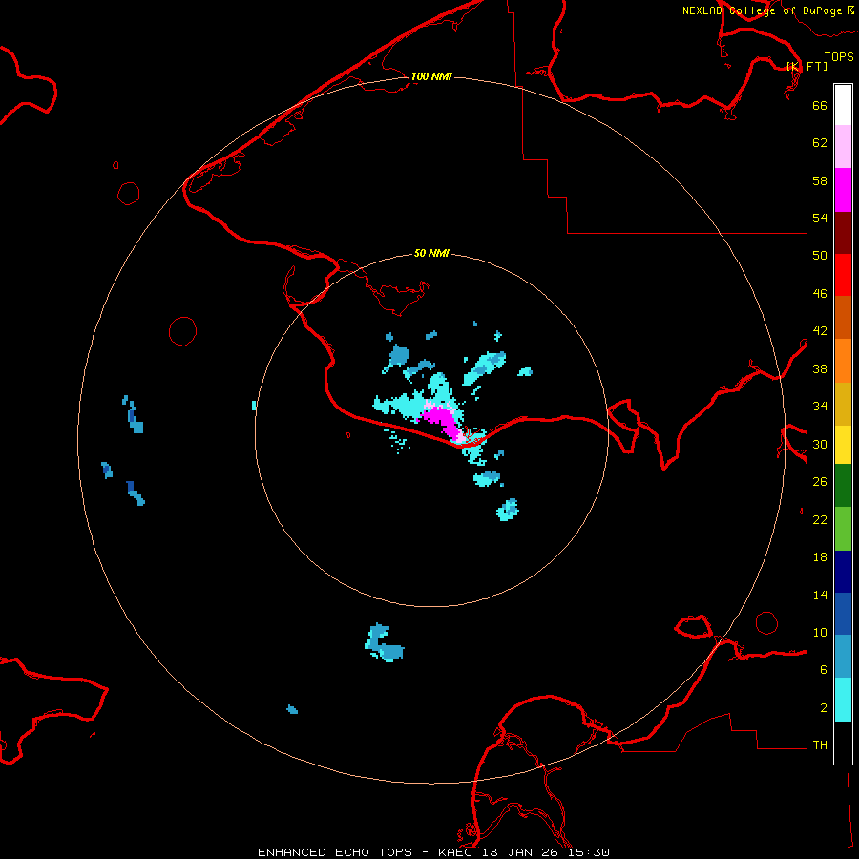
Task: Click the 50 legend scale label
Action: coord(820,255)
